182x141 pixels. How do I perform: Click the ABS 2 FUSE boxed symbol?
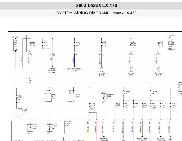[50, 128]
